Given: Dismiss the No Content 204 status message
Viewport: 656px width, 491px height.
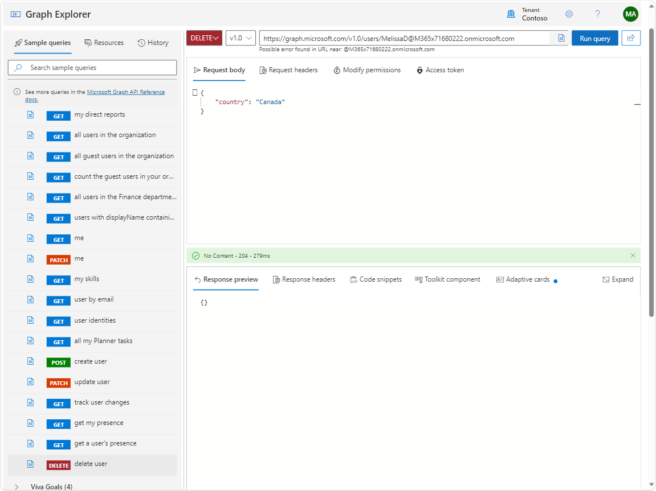Looking at the screenshot, I should (633, 255).
